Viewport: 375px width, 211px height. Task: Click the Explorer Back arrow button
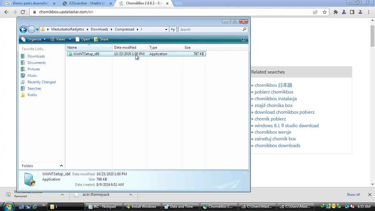pyautogui.click(x=23, y=29)
